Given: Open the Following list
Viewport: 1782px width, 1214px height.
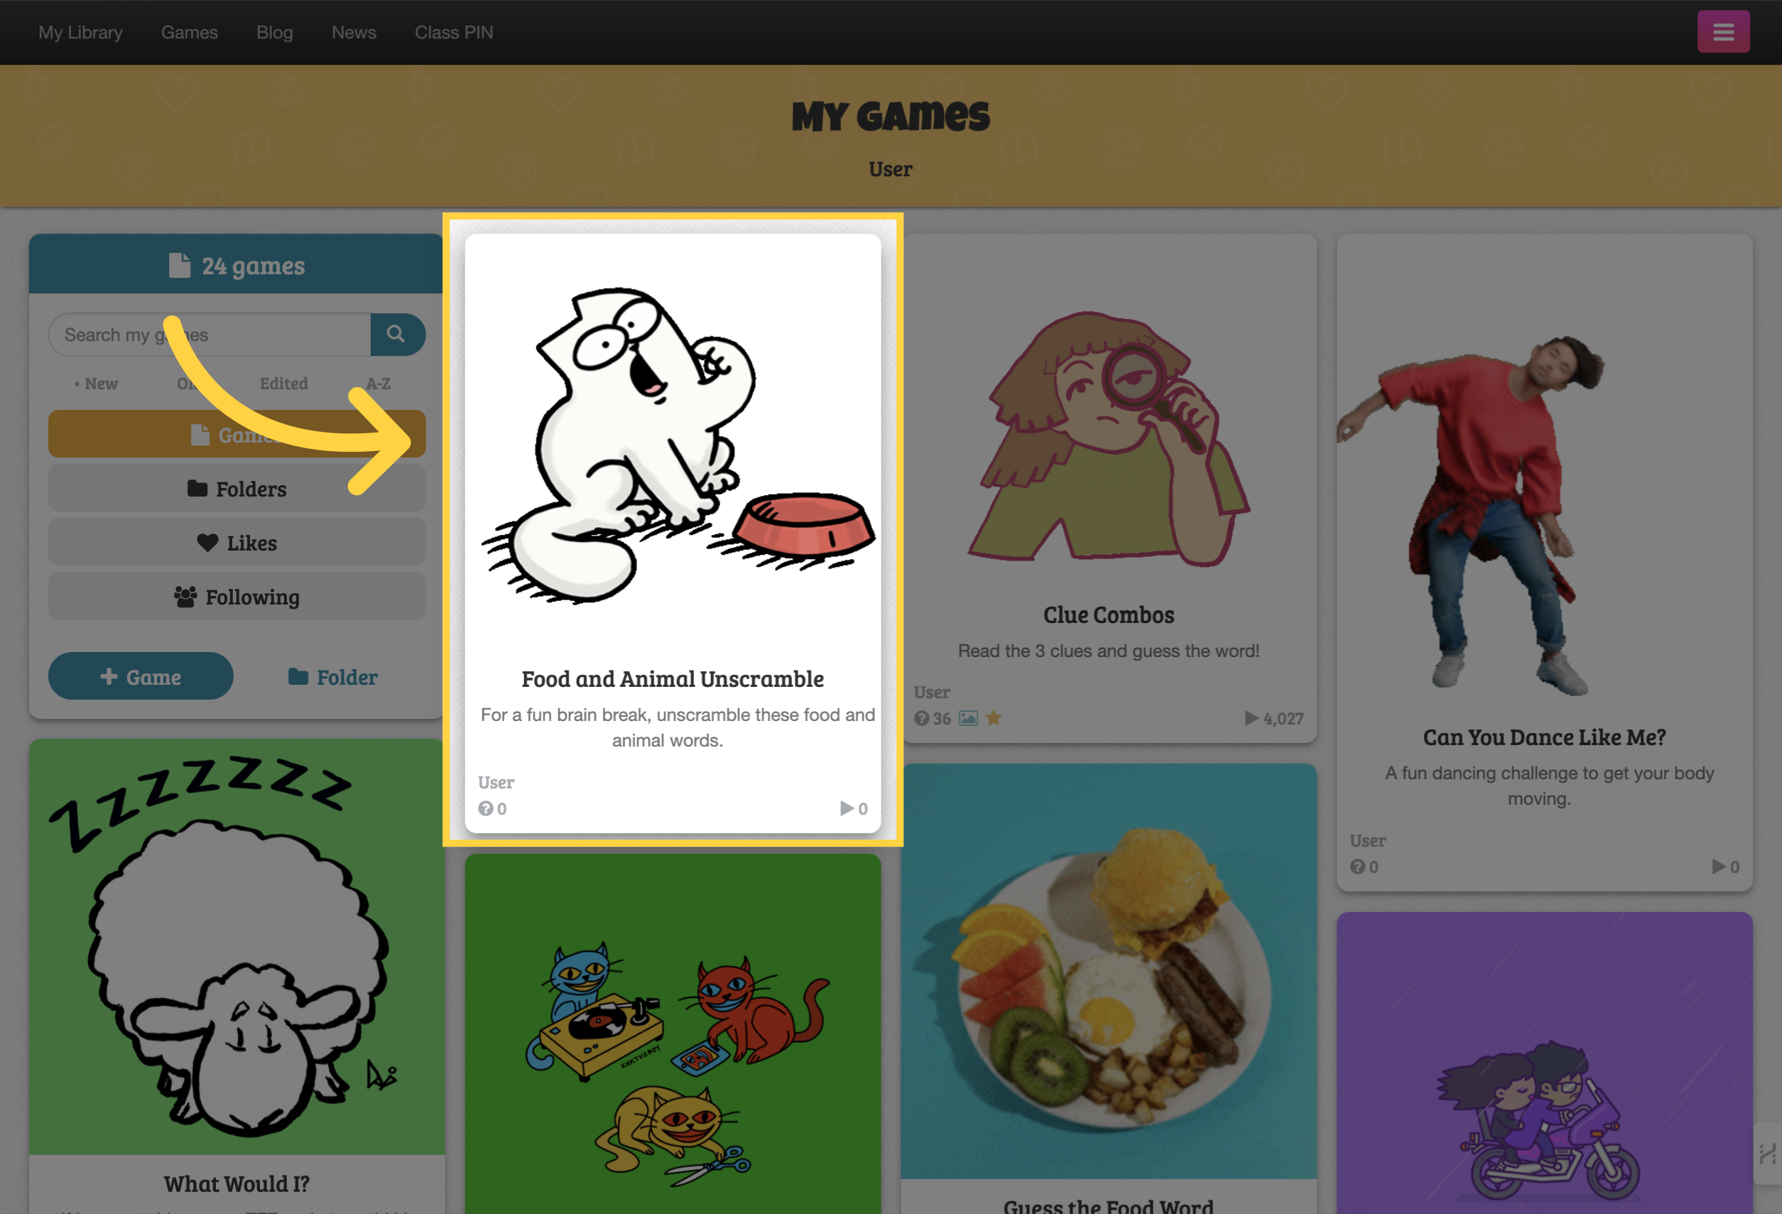Looking at the screenshot, I should click(237, 597).
